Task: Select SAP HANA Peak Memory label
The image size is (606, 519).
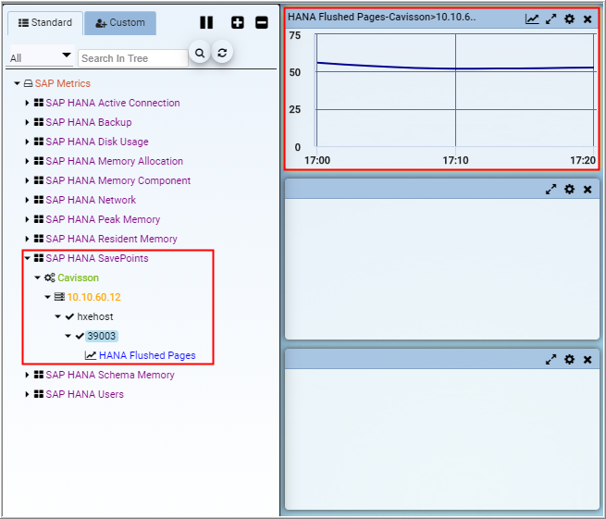Action: pos(103,219)
